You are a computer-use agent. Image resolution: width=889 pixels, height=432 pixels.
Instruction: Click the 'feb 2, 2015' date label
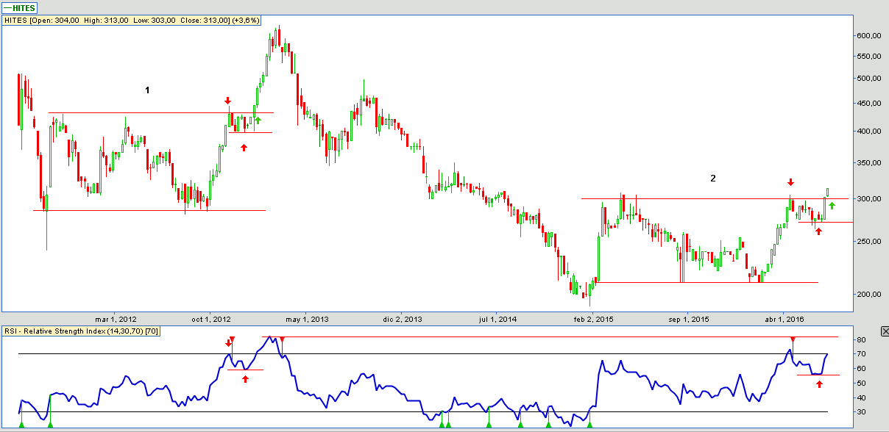[x=593, y=319]
